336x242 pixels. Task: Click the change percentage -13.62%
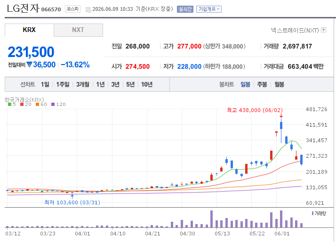(x=75, y=65)
